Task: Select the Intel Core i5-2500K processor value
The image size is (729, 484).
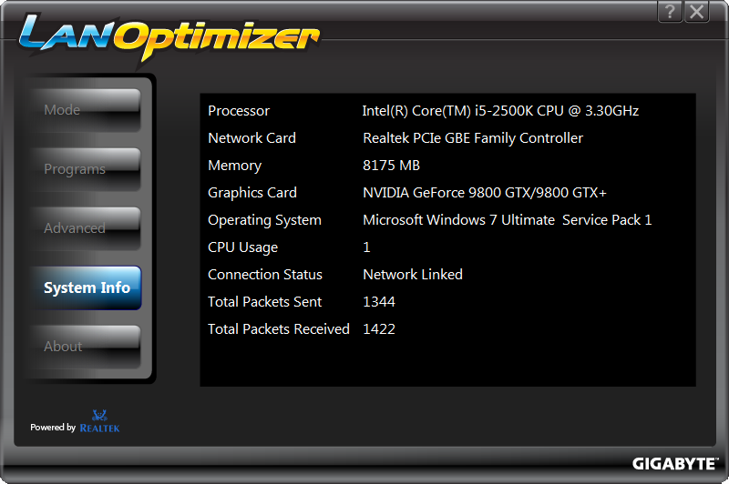Action: click(x=500, y=111)
